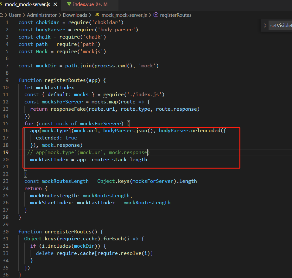
Task: Open the Downloads breadcrumb dropdown
Action: [75, 15]
